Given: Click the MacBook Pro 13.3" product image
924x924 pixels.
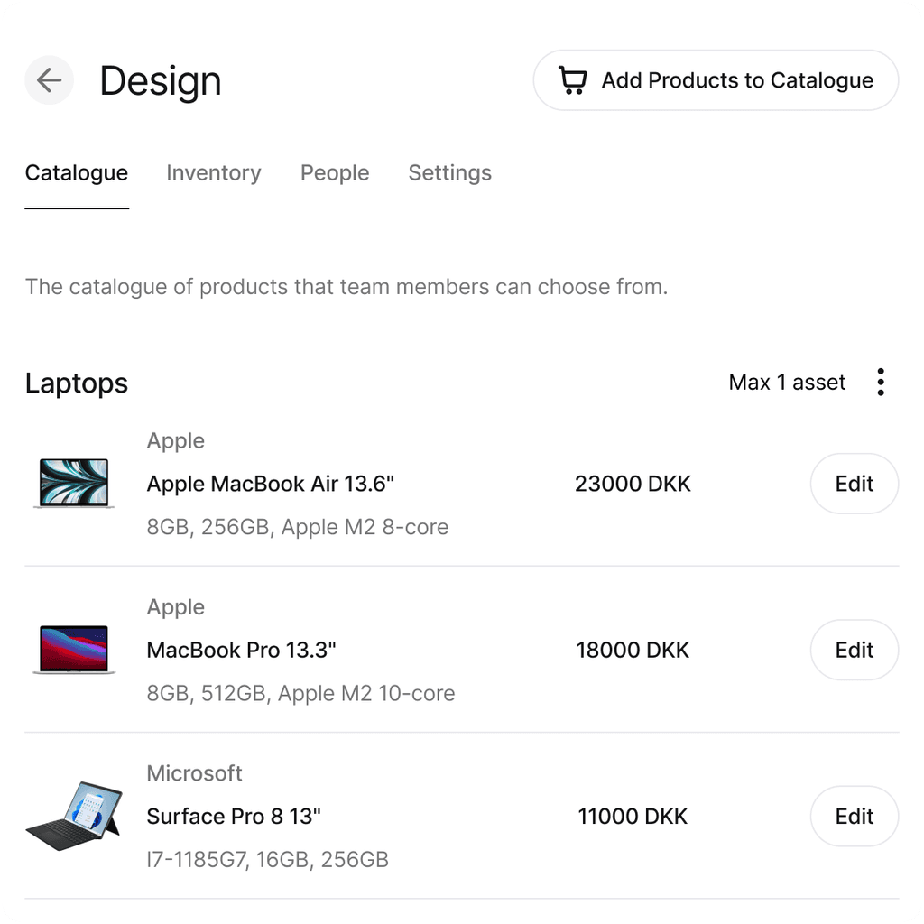Looking at the screenshot, I should (74, 650).
